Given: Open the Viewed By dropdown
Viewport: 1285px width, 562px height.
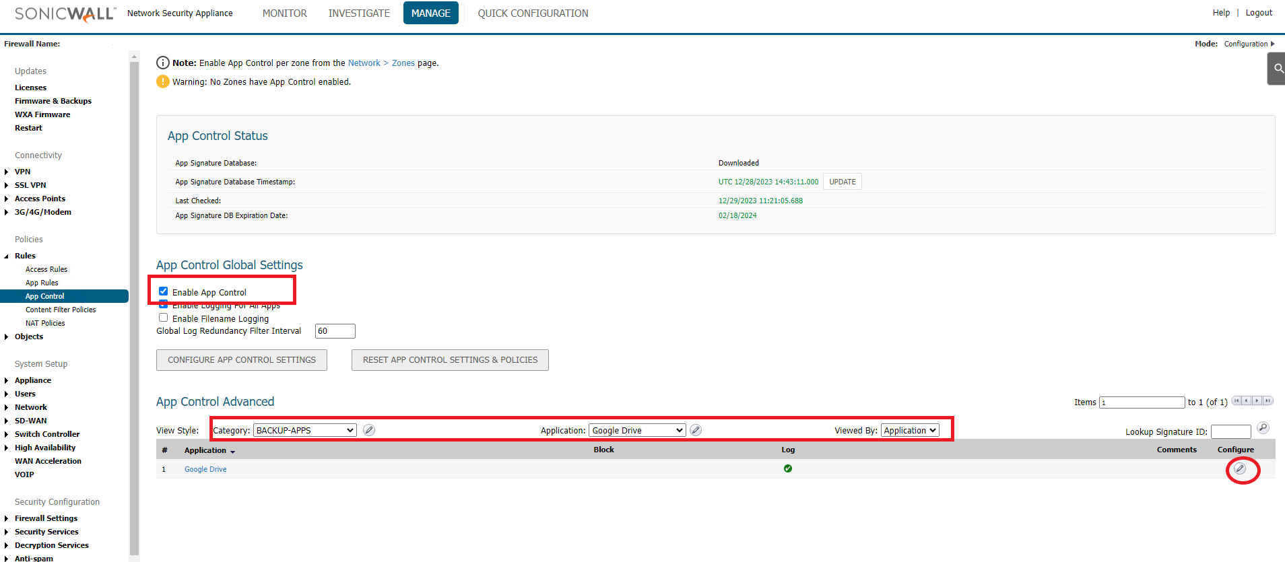Looking at the screenshot, I should pos(910,430).
